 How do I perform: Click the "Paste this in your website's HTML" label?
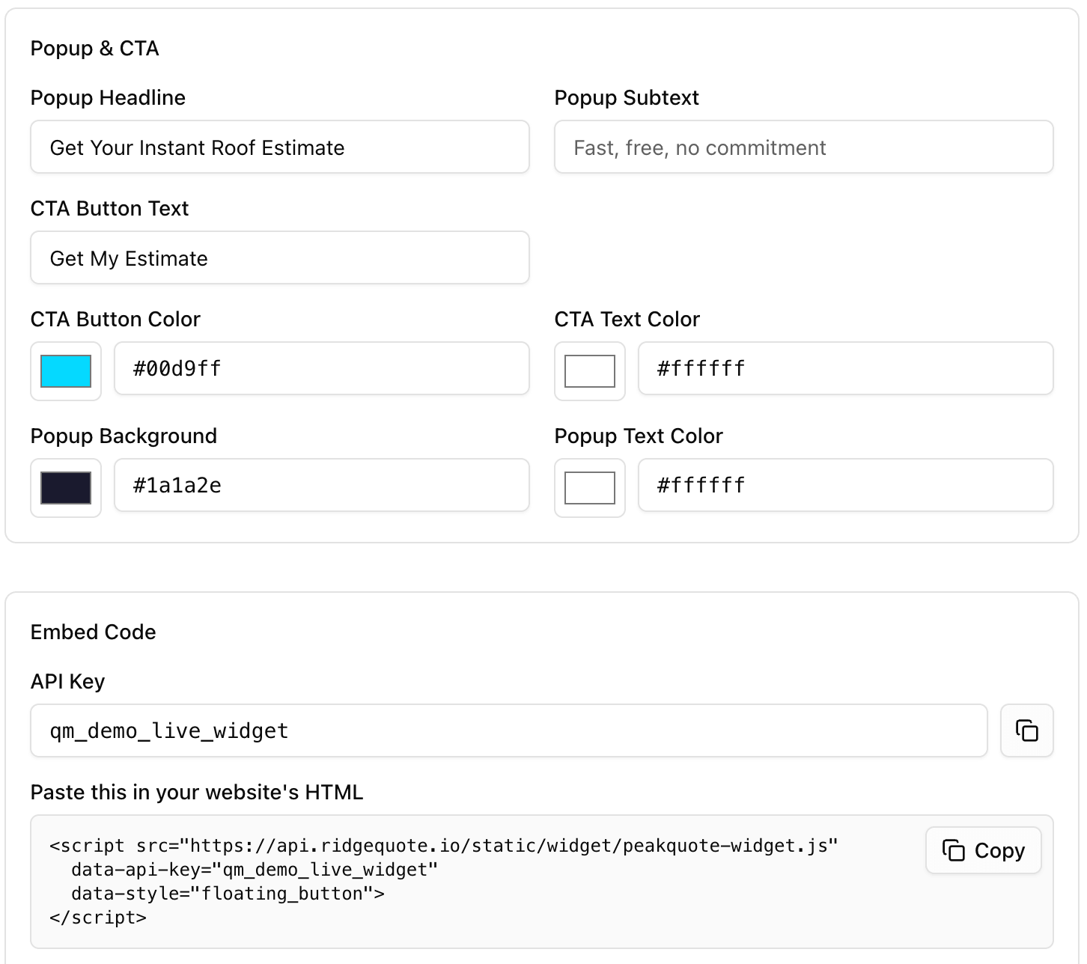[x=196, y=793]
